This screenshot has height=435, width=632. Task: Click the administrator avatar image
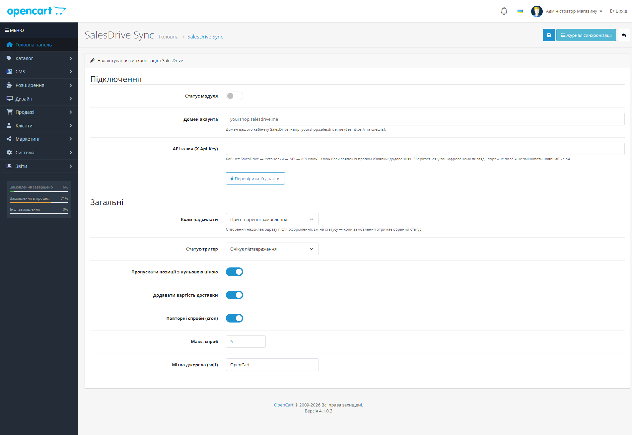tap(537, 11)
